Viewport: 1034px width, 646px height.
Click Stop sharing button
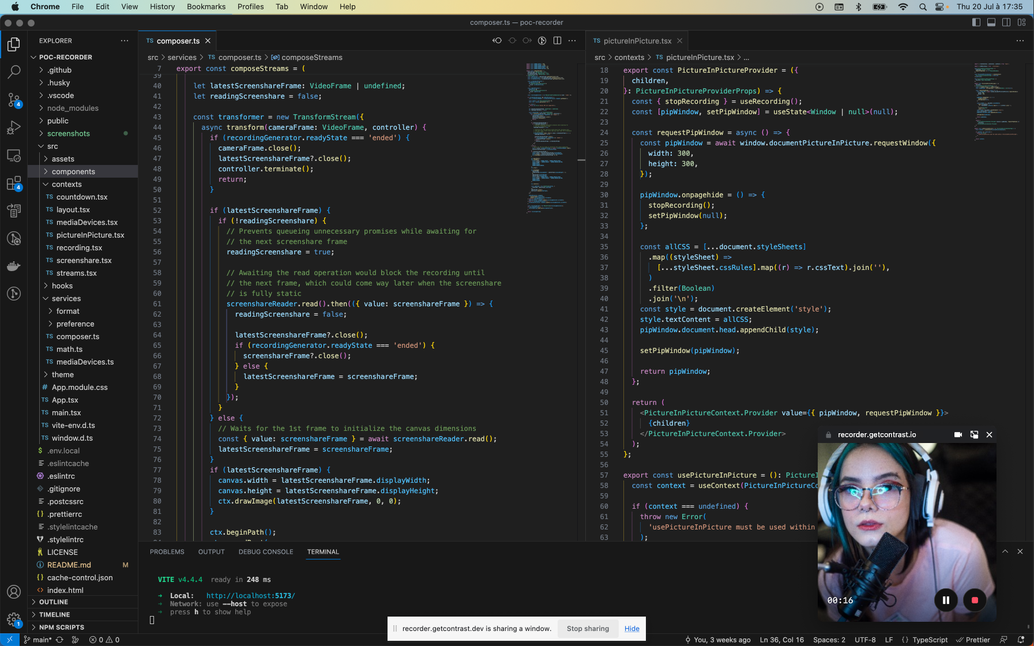588,629
